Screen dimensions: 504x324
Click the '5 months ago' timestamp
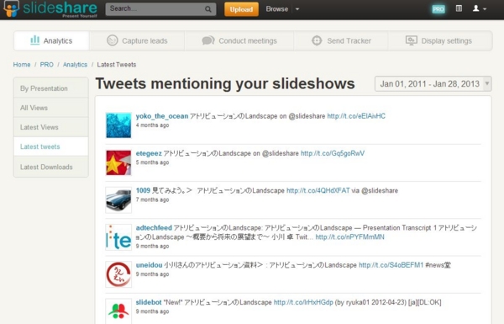(x=152, y=162)
